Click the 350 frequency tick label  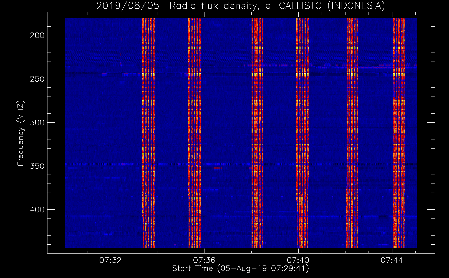[x=37, y=166]
